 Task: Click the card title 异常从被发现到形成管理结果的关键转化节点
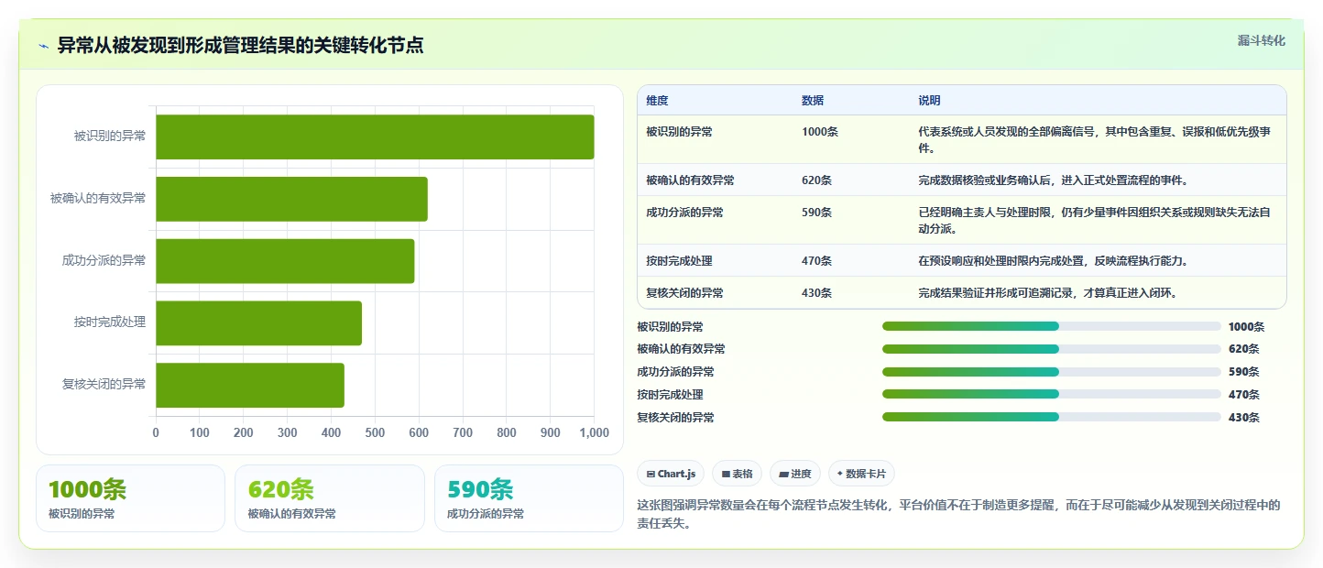[x=240, y=46]
